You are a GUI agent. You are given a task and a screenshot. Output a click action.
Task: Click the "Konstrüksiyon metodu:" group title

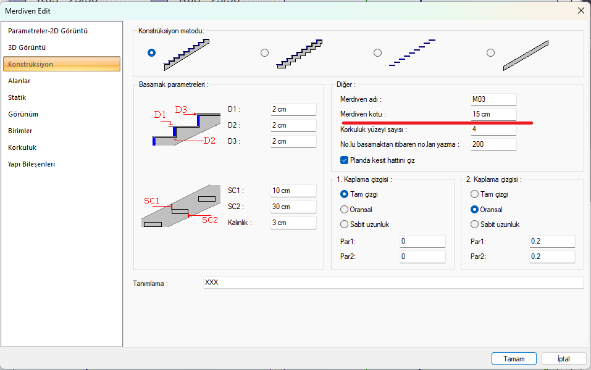point(172,31)
